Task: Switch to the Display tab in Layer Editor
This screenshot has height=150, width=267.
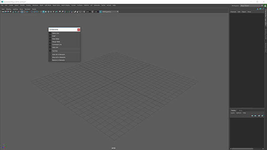Action: pos(233,110)
